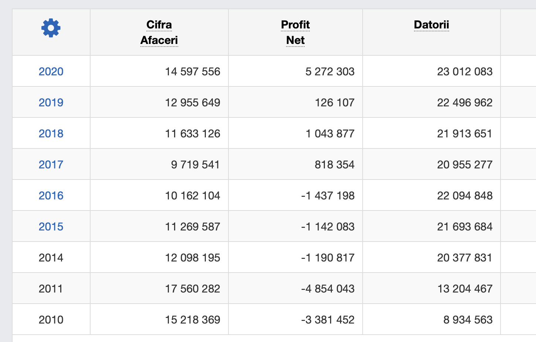
Task: Open the 2016 year link
Action: click(x=51, y=196)
